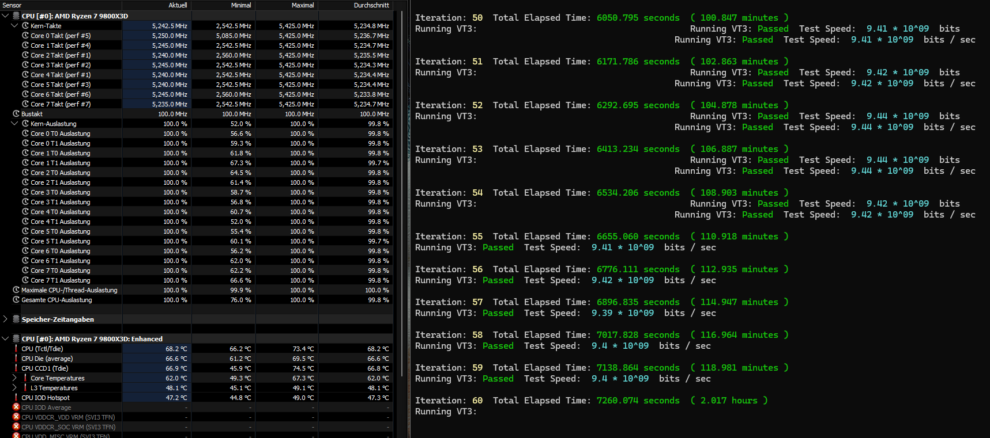990x438 pixels.
Task: Click the 6171.786 seconds elapsed time text
Action: coord(638,62)
